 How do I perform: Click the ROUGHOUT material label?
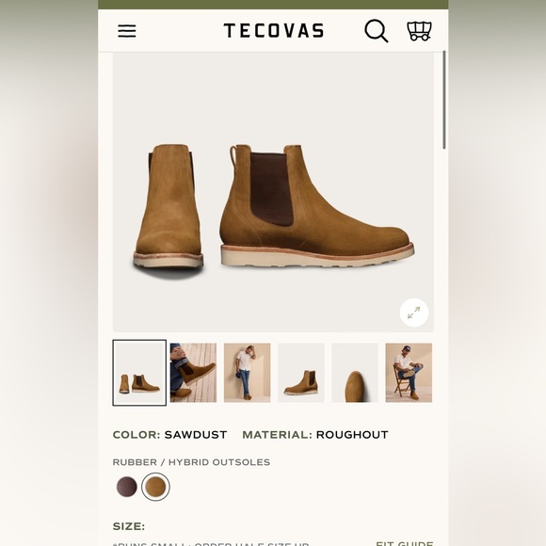pos(352,435)
